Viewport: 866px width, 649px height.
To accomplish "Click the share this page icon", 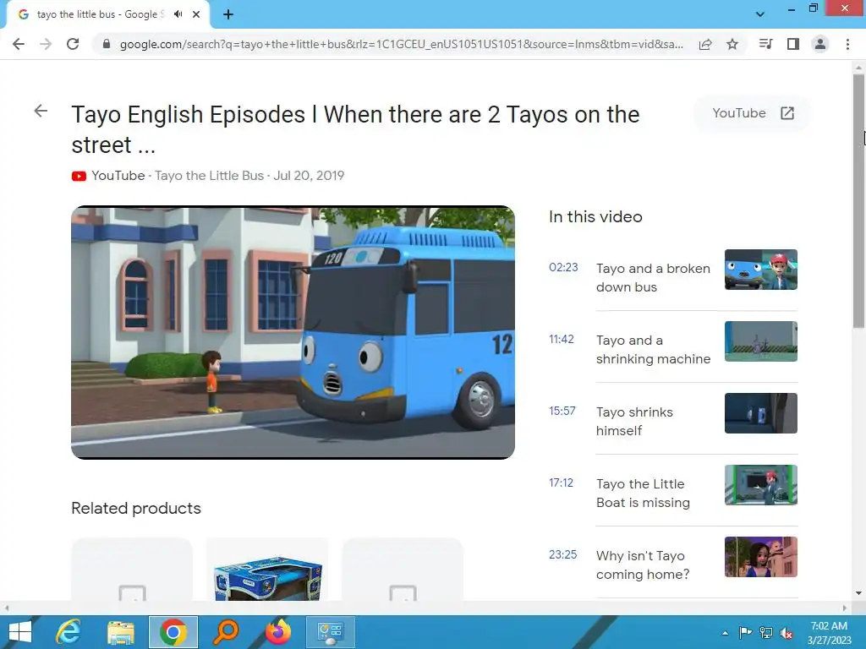I will click(x=705, y=44).
